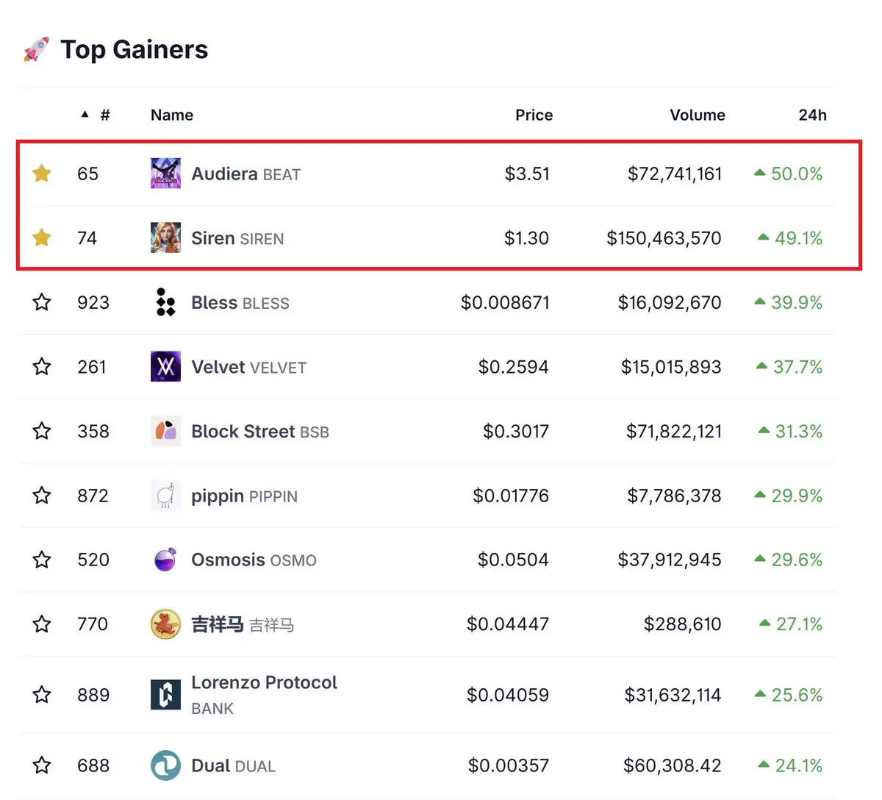This screenshot has width=882, height=800.
Task: Sort table by Price column header
Action: coord(534,115)
